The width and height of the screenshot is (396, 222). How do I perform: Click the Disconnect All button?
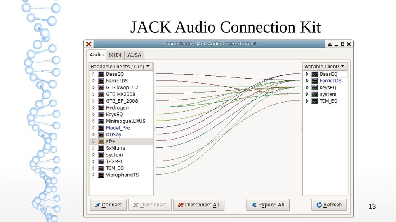pyautogui.click(x=199, y=205)
